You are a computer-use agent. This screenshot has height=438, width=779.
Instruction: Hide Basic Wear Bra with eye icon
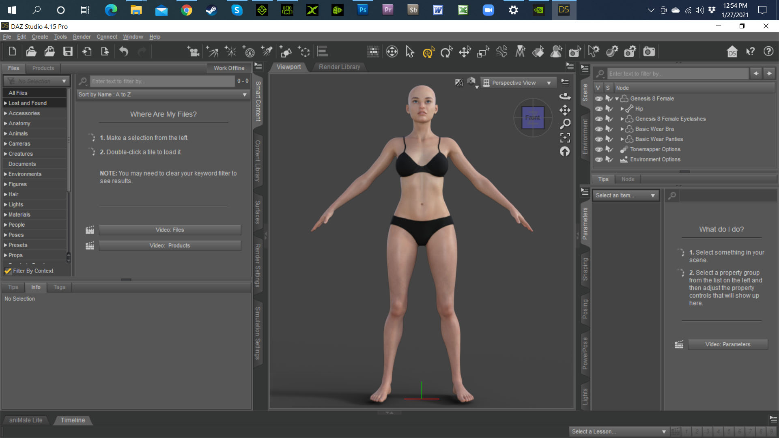tap(599, 129)
